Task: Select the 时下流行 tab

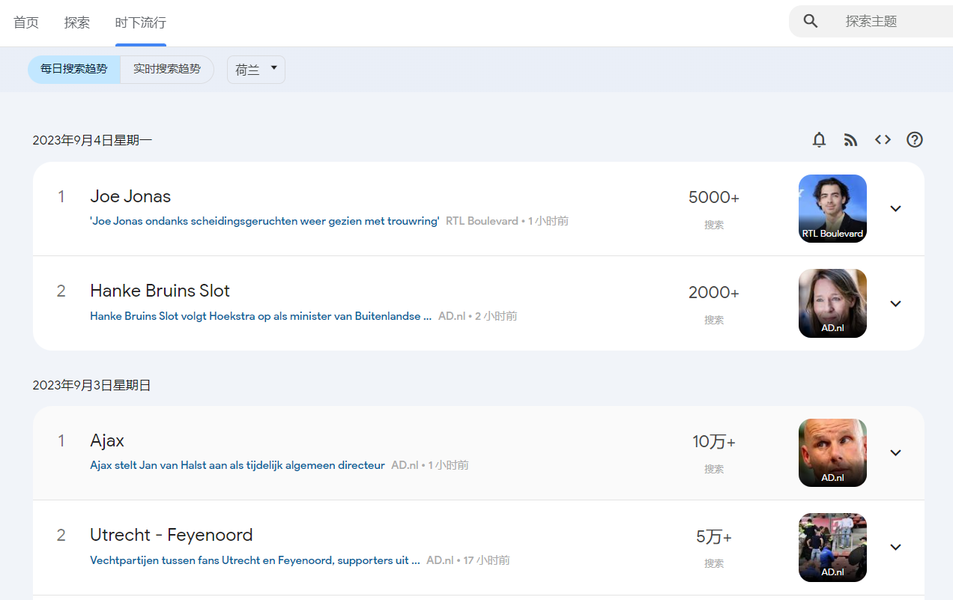Action: [141, 22]
